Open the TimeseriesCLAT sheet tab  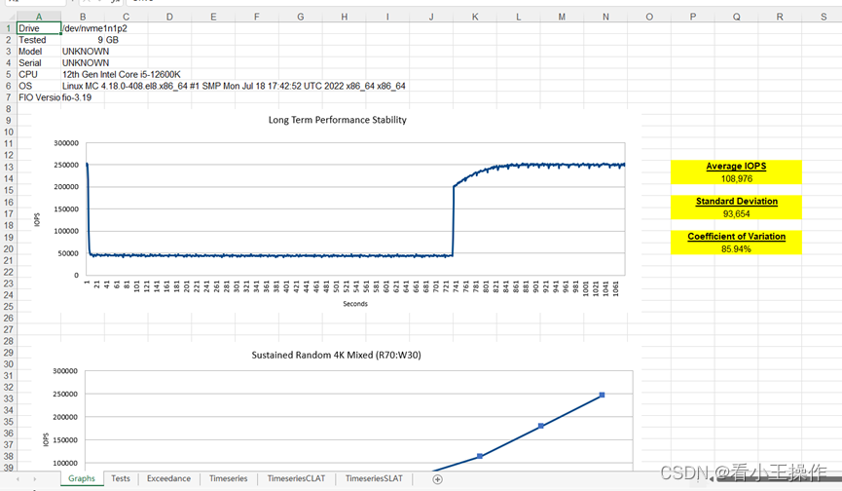pos(296,478)
